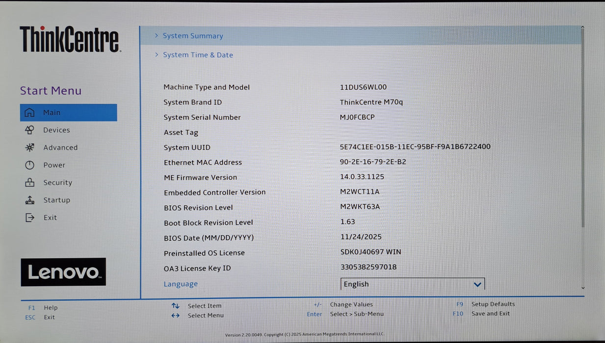Click the Main house icon
This screenshot has width=605, height=343.
click(29, 113)
